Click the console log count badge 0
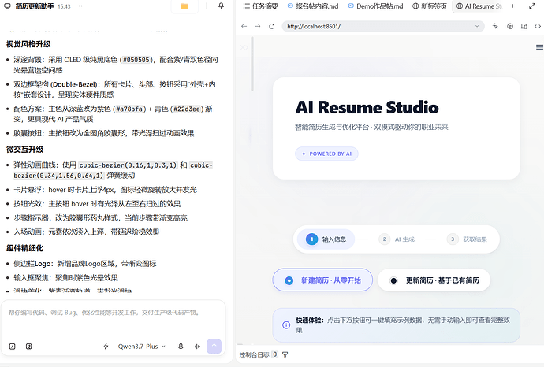The height and width of the screenshot is (367, 544). (x=275, y=354)
